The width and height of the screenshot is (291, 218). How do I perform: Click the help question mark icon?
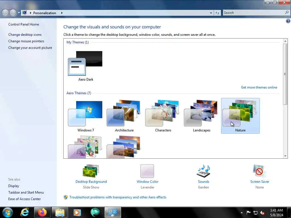288,21
